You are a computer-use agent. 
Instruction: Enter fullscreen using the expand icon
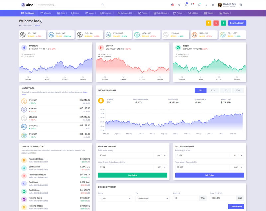click(x=206, y=5)
